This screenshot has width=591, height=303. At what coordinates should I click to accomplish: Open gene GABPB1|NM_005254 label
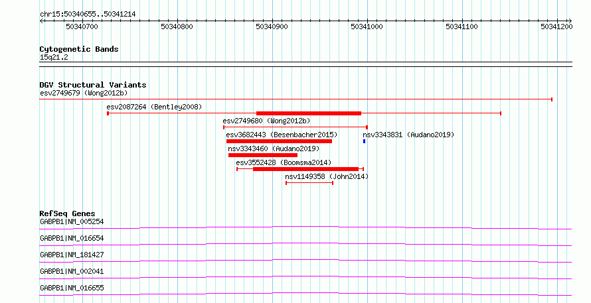(72, 221)
